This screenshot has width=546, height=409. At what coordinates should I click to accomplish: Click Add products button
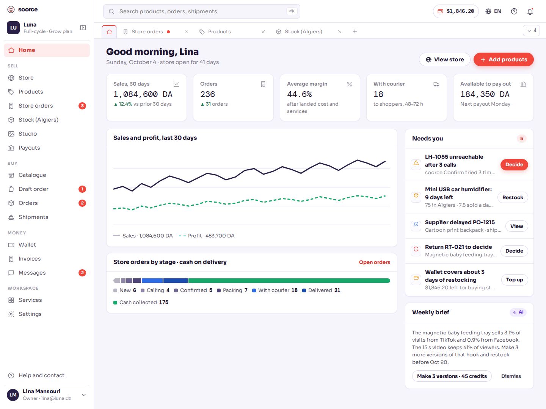(504, 59)
